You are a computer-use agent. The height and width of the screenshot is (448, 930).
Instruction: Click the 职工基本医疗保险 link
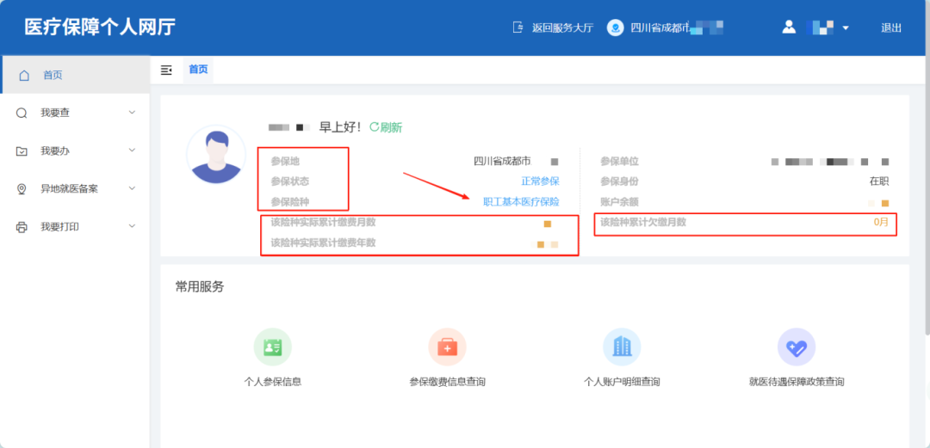tap(521, 202)
